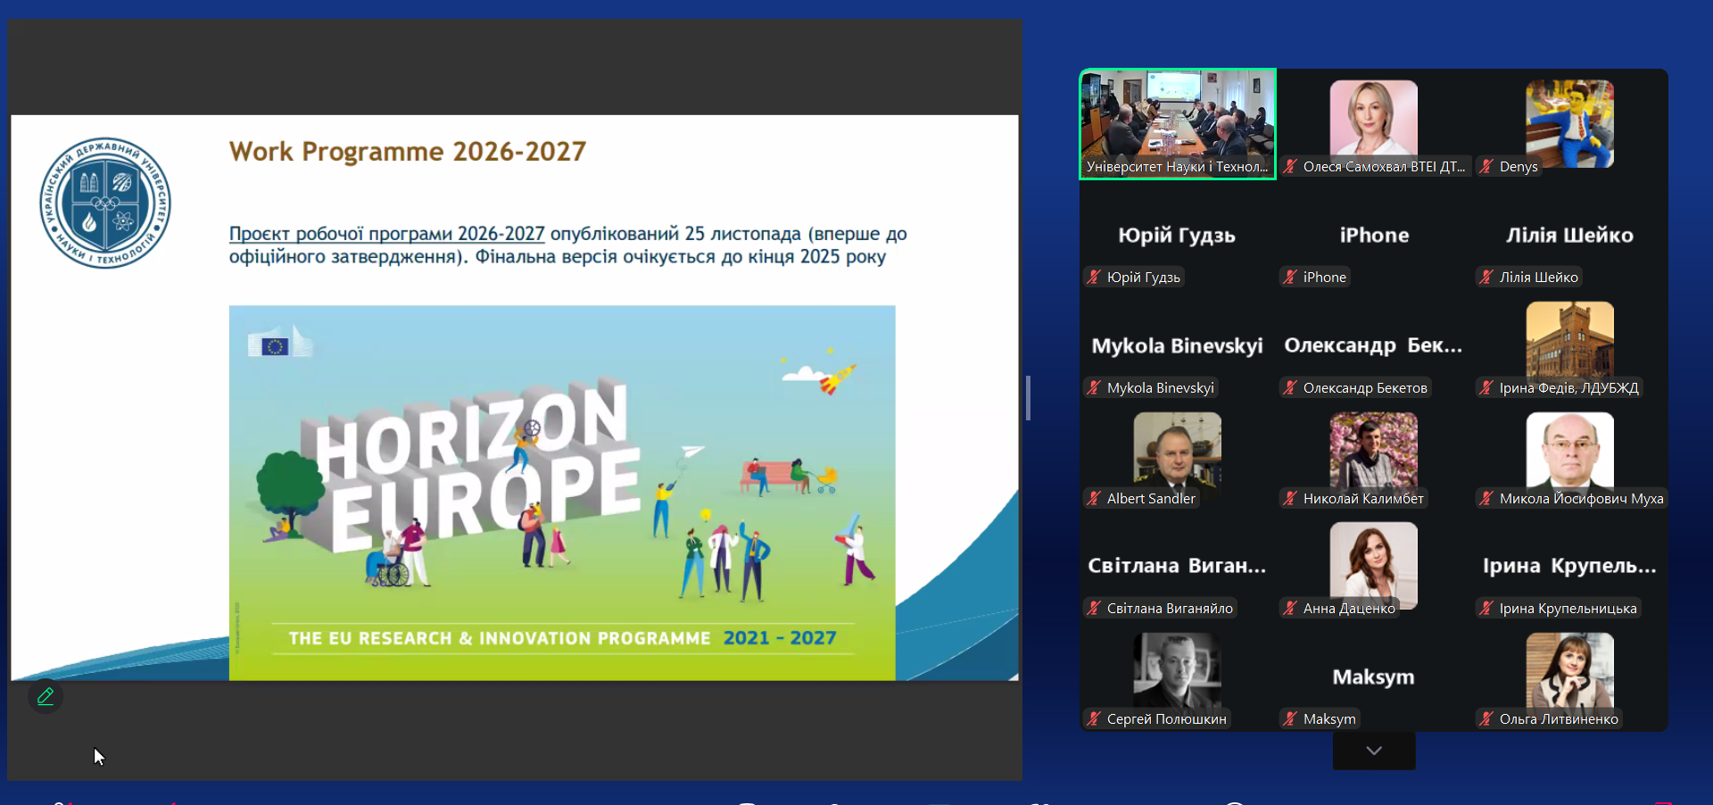Screen dimensions: 1713x805
Task: Open the Проєкт робочої програми 2026-2027 link
Action: [386, 234]
